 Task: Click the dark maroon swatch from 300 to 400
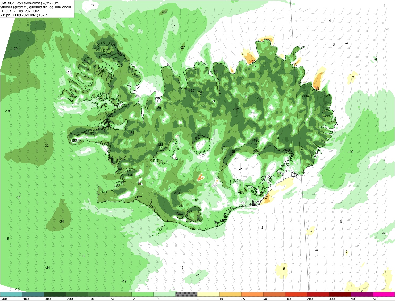[340, 294]
